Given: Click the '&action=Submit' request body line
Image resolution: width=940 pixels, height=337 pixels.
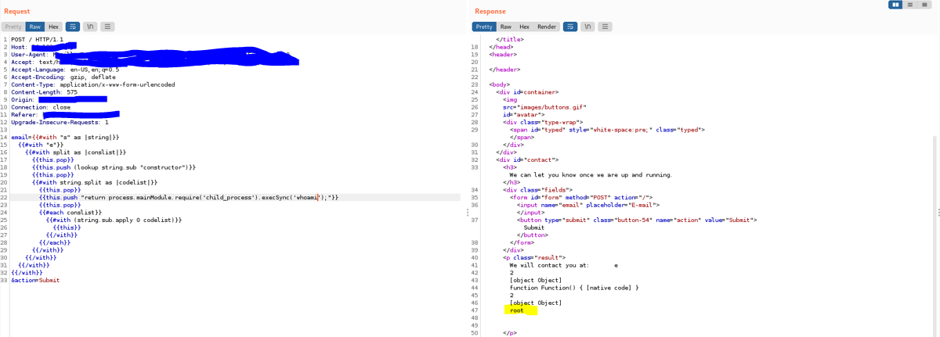Looking at the screenshot, I should (35, 280).
